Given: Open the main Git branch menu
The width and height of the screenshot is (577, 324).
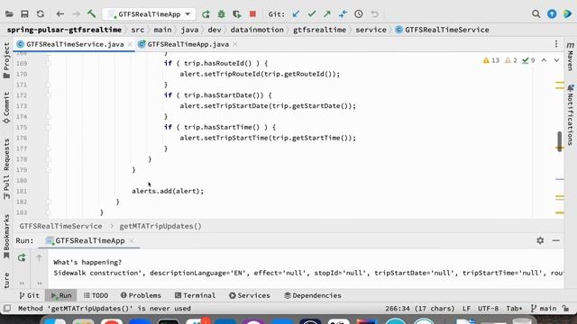Looking at the screenshot, I should tap(544, 309).
